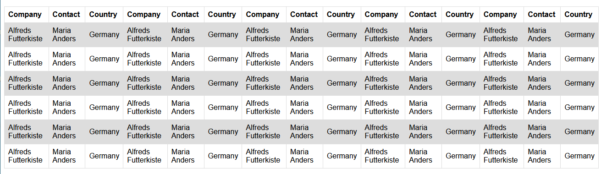Select the first Contact column header

click(66, 14)
